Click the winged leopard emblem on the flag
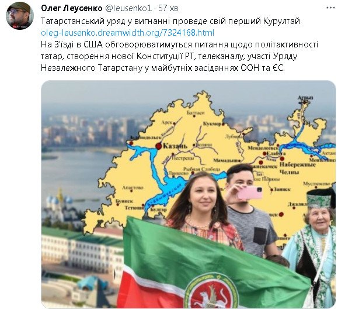This screenshot has width=345, height=313. 211,294
